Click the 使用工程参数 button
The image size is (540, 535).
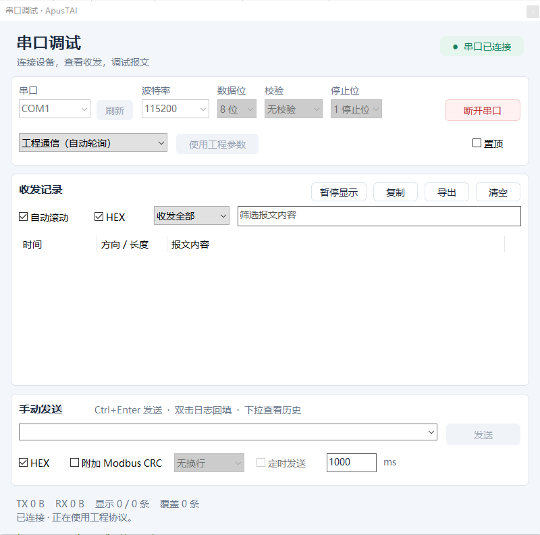pos(217,144)
